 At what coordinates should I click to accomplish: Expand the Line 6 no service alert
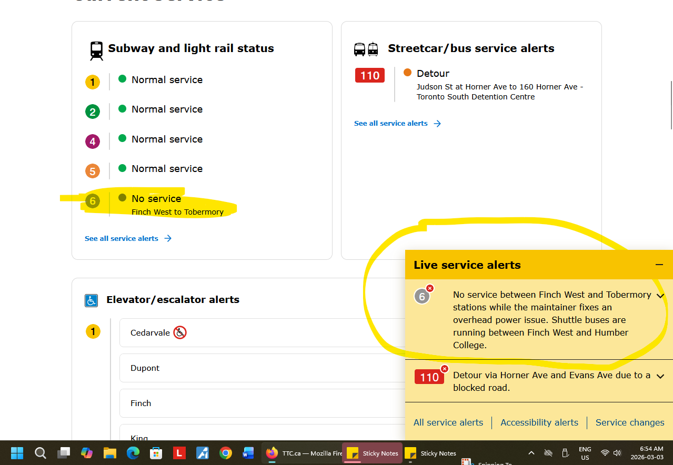(x=660, y=296)
